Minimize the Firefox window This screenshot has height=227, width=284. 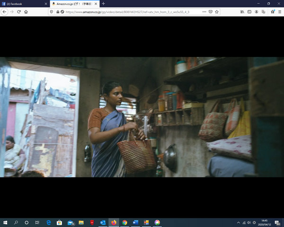click(x=258, y=4)
